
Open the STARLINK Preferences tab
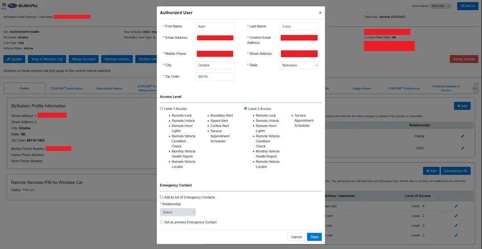tap(404, 88)
